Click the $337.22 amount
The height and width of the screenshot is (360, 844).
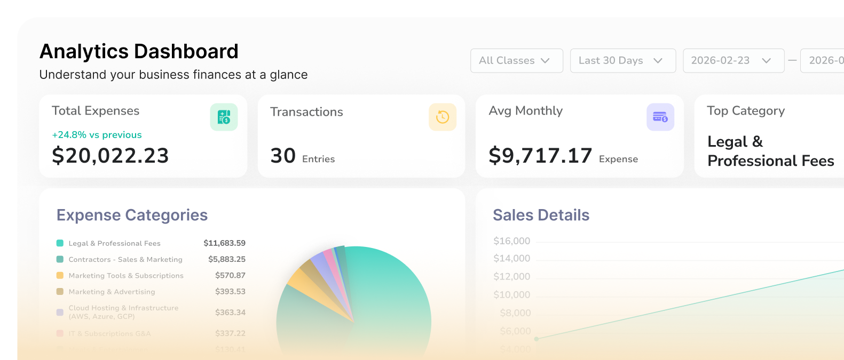point(230,333)
